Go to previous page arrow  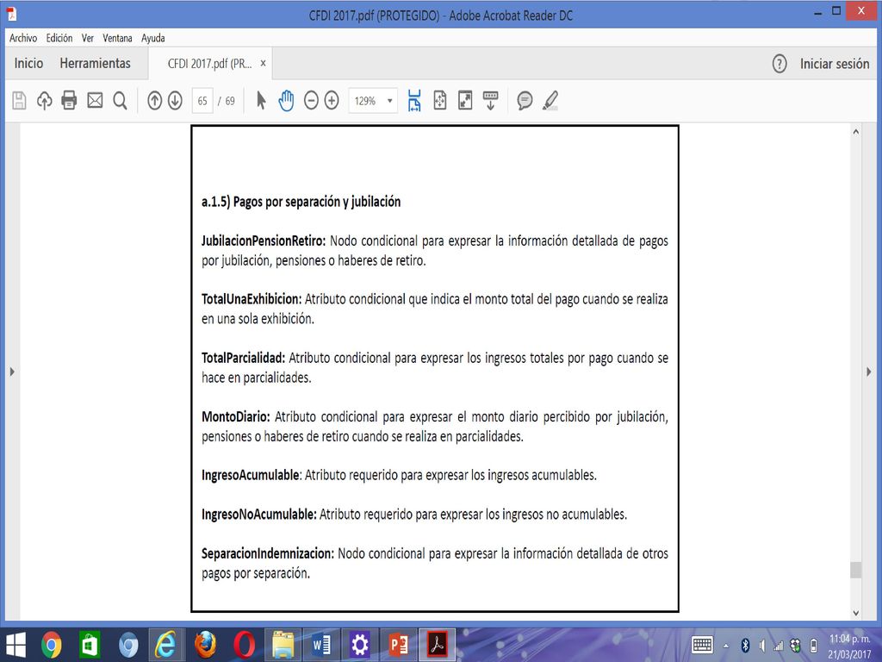(x=155, y=101)
